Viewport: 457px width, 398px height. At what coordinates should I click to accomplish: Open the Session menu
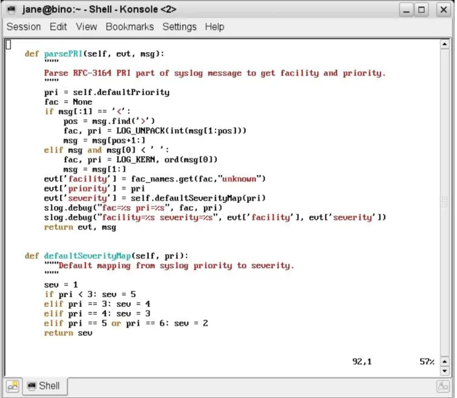[23, 26]
